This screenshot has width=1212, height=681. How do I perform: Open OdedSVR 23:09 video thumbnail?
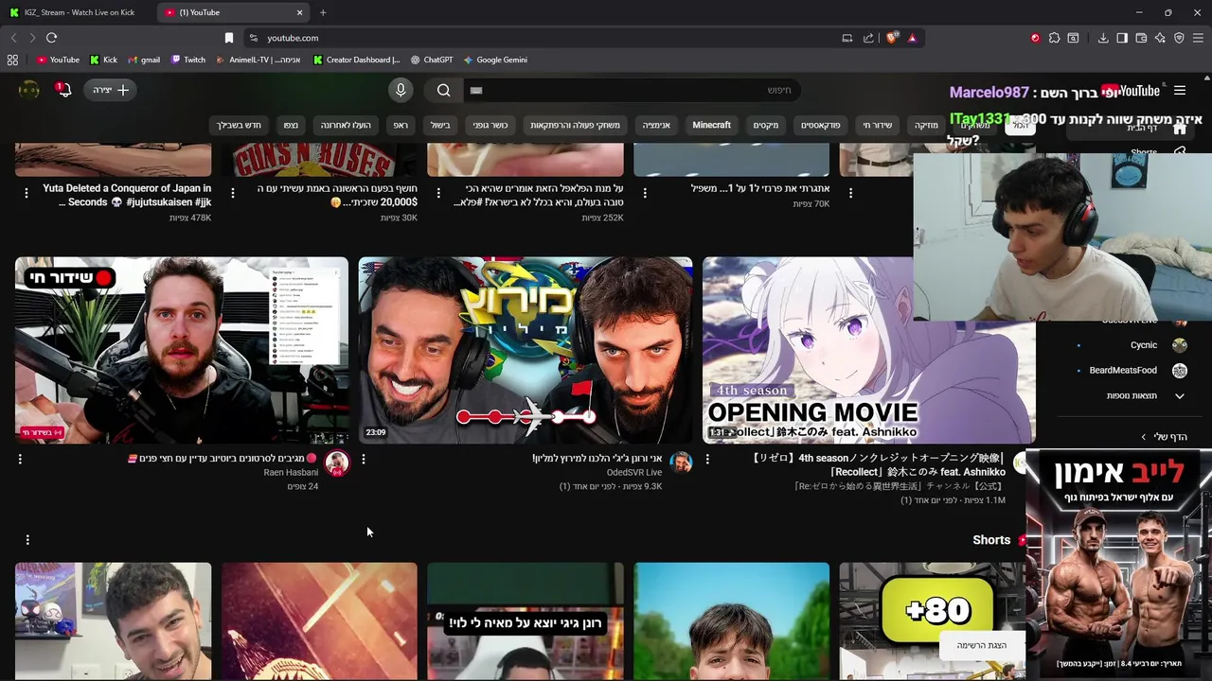point(526,350)
